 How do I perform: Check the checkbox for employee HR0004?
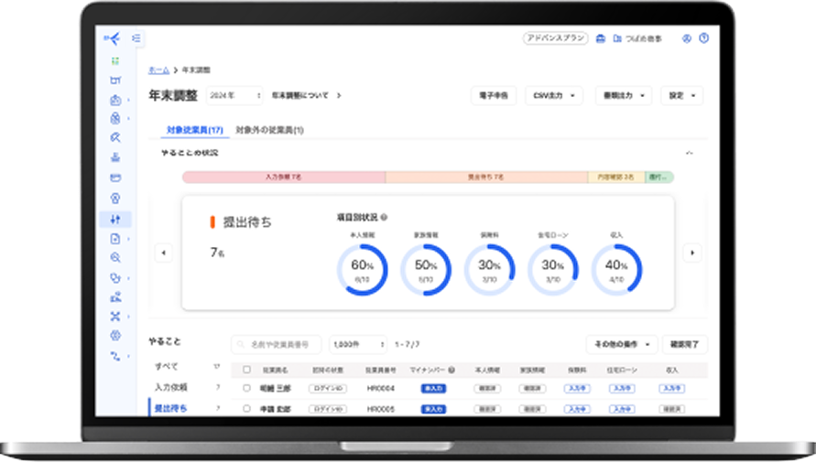coord(246,388)
